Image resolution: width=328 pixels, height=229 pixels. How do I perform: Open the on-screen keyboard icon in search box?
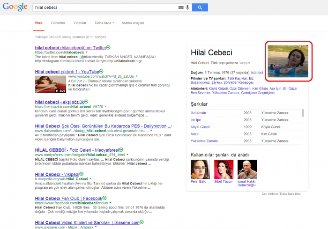181,7
